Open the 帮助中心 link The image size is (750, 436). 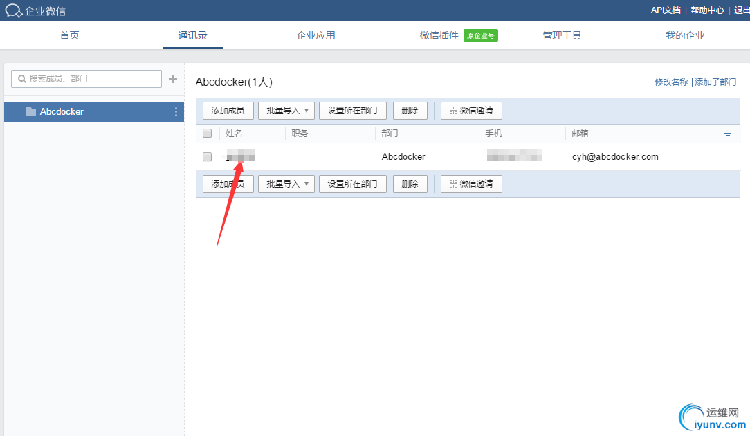(707, 10)
